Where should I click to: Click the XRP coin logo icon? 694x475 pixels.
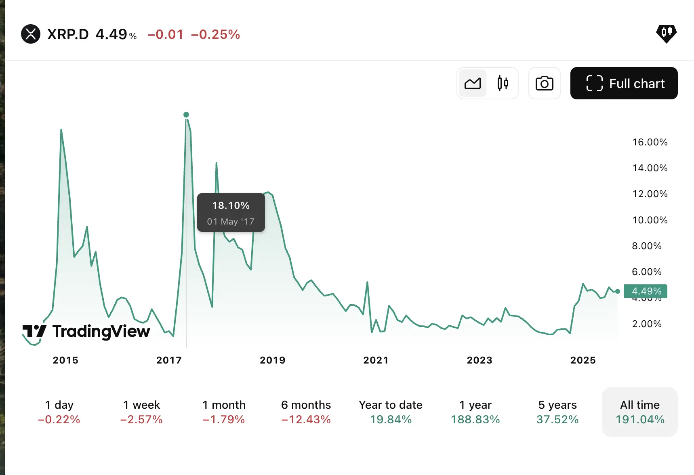31,34
